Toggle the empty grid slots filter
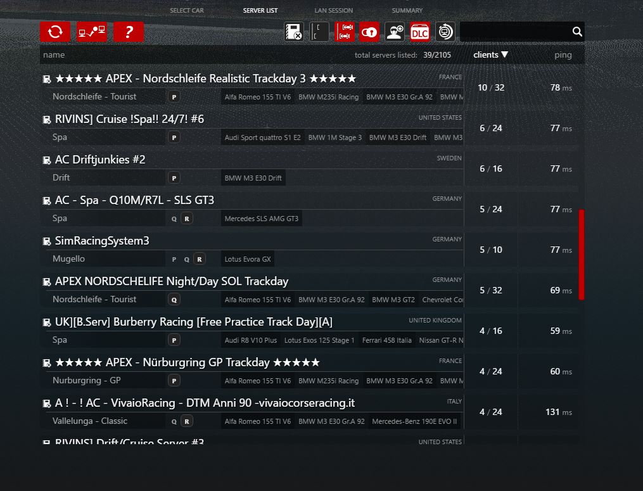 click(x=319, y=32)
